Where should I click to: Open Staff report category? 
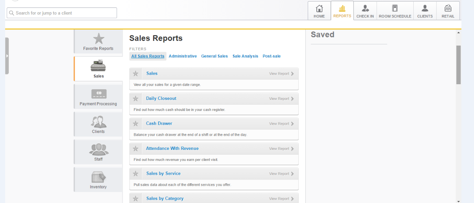(x=98, y=152)
